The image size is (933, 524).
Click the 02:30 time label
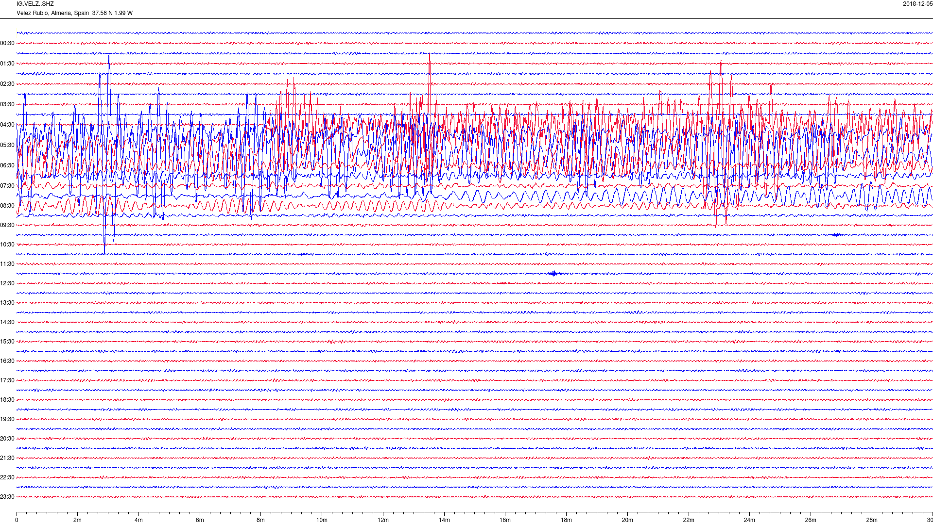coord(7,84)
